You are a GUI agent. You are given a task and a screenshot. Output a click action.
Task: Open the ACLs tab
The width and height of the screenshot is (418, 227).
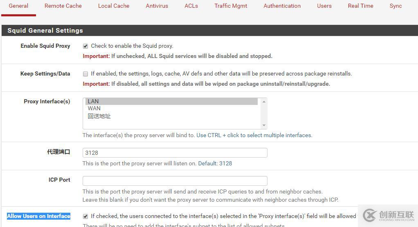click(x=191, y=6)
